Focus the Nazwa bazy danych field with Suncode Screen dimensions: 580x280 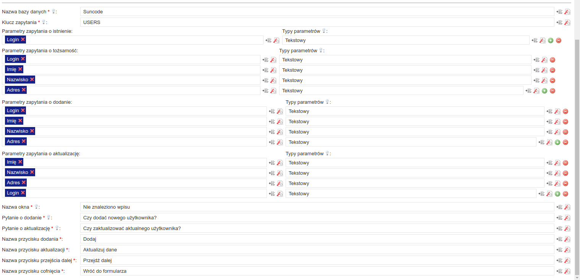[317, 11]
